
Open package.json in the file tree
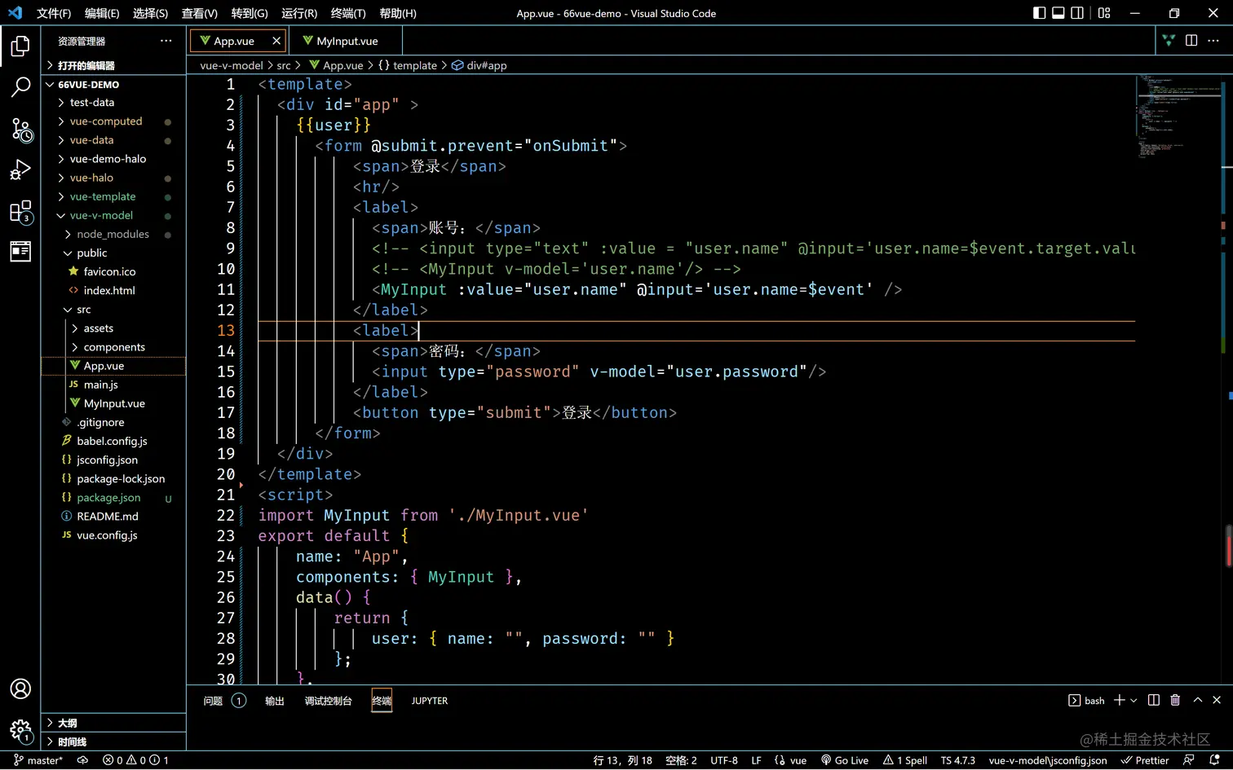(113, 497)
